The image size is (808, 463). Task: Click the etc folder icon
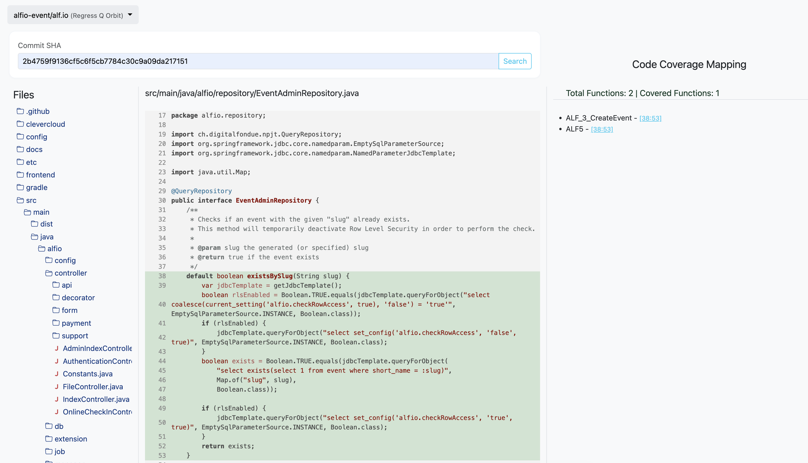[20, 162]
